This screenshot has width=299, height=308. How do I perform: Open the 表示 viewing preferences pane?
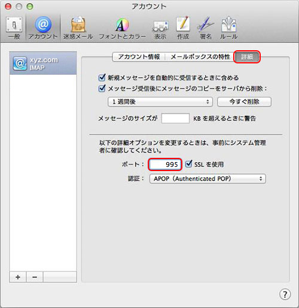pos(160,28)
